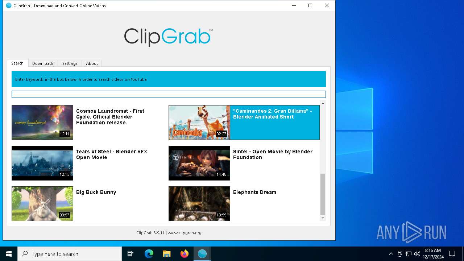Show hidden system tray icons

tap(391, 254)
